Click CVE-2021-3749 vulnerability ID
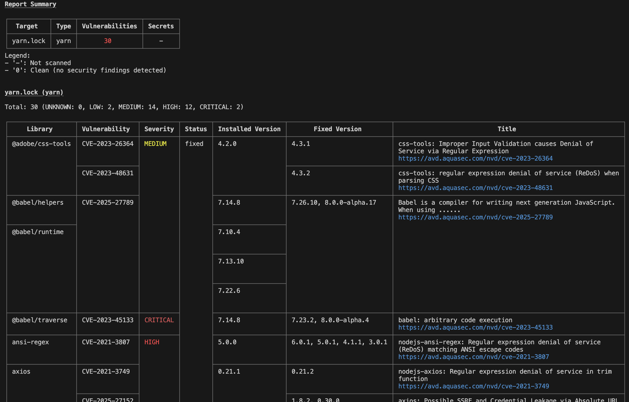Image resolution: width=629 pixels, height=402 pixels. (x=106, y=372)
